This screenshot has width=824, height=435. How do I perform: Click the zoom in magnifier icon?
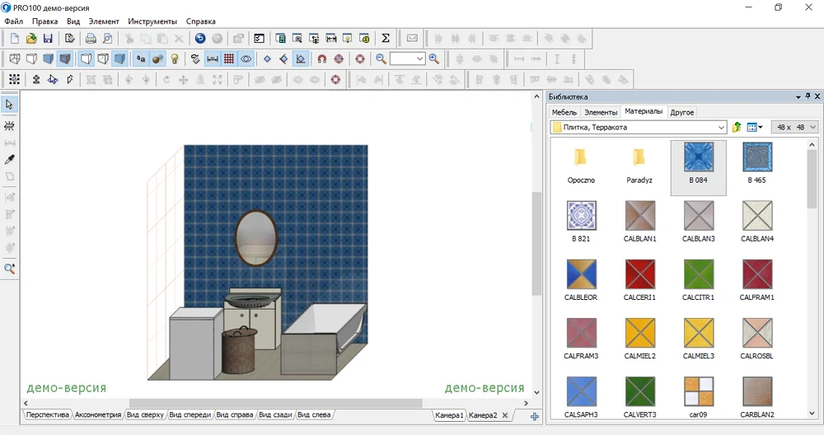434,59
